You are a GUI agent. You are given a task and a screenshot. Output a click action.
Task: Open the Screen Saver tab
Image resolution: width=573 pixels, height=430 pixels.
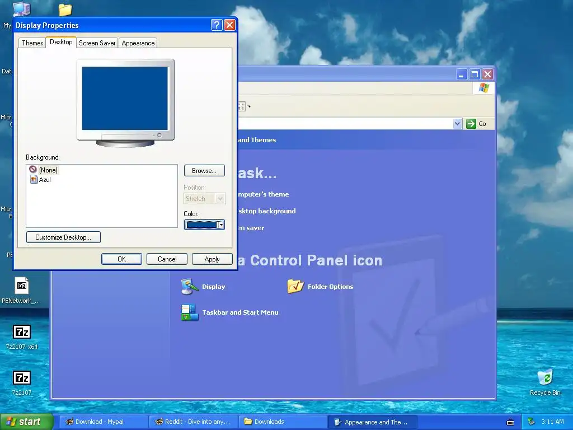click(x=97, y=43)
